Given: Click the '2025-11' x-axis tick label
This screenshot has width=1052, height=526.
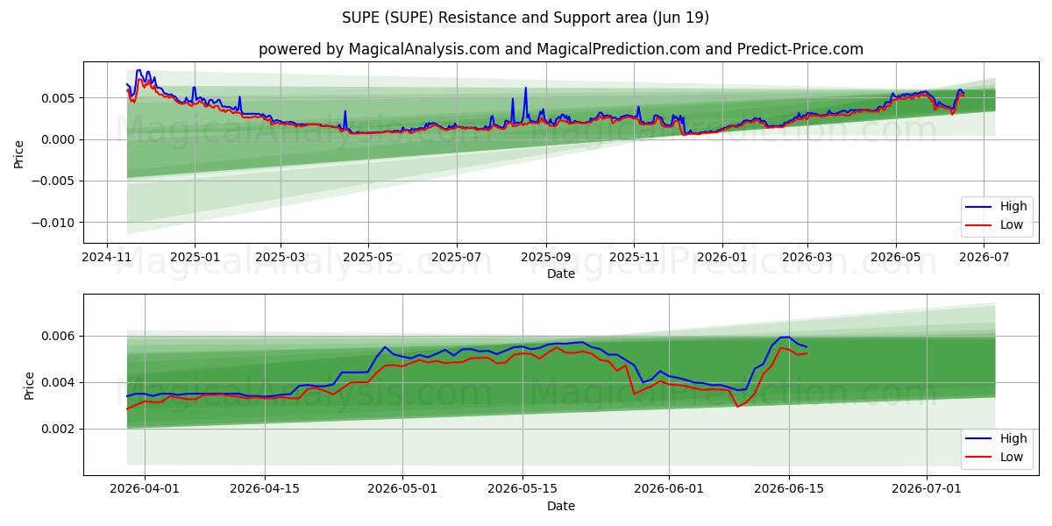Looking at the screenshot, I should [634, 258].
